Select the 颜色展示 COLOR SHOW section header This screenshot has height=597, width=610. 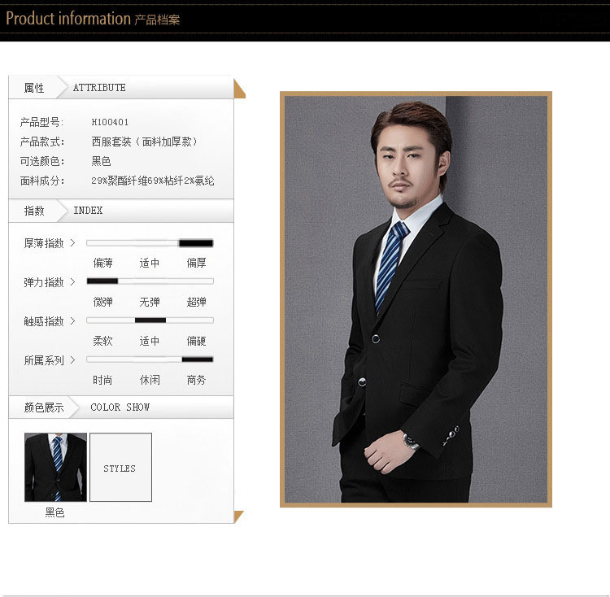[x=121, y=407]
